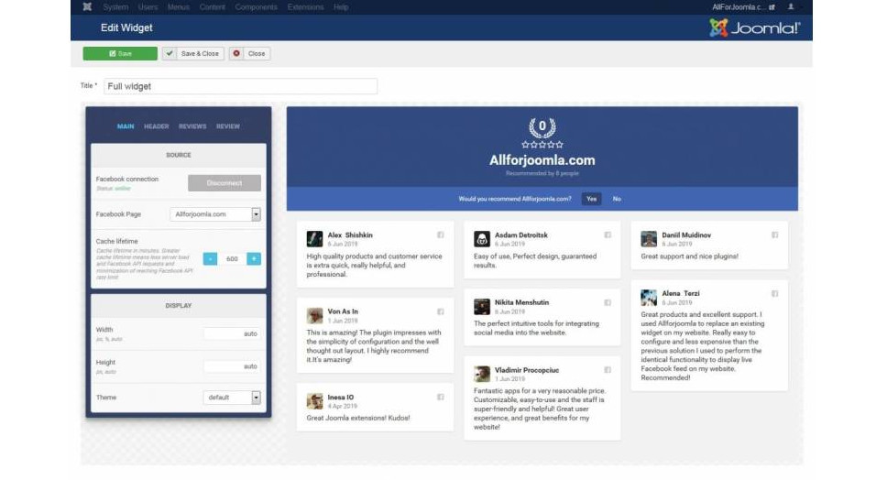Click the DISPLAY section header
887x480 pixels.
[178, 305]
